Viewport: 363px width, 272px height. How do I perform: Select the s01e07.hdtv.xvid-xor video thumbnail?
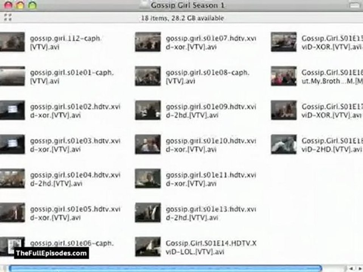coord(148,42)
